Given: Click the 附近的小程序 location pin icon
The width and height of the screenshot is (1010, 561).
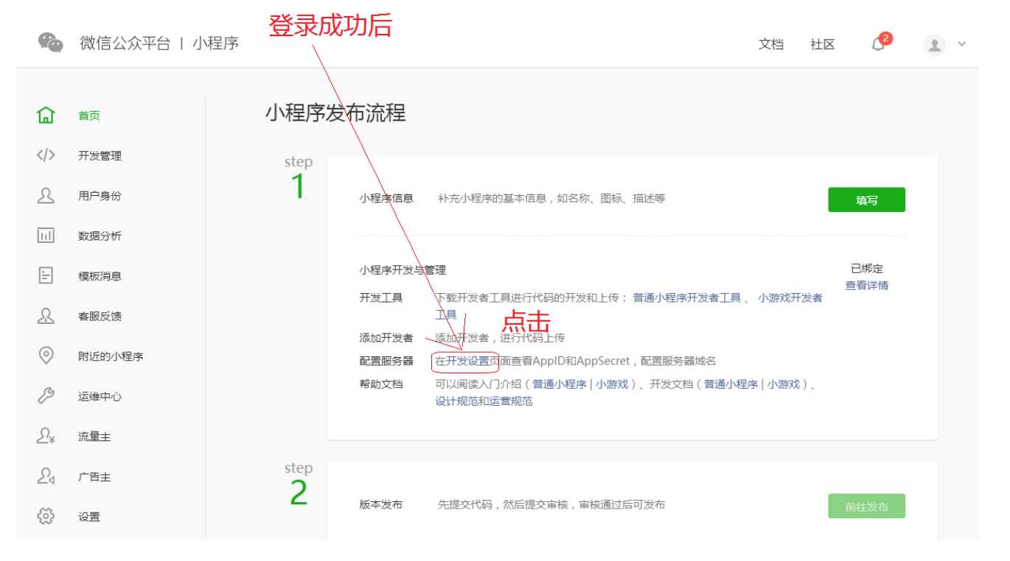Looking at the screenshot, I should click(x=46, y=356).
